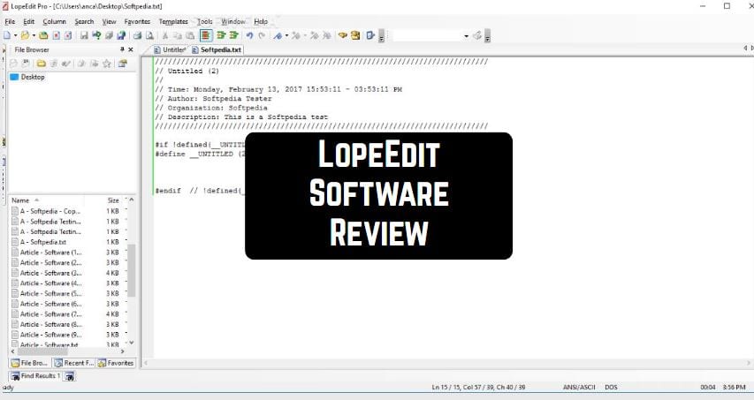Click the Save All stacked disks icon
The height and width of the screenshot is (400, 754).
(x=109, y=35)
